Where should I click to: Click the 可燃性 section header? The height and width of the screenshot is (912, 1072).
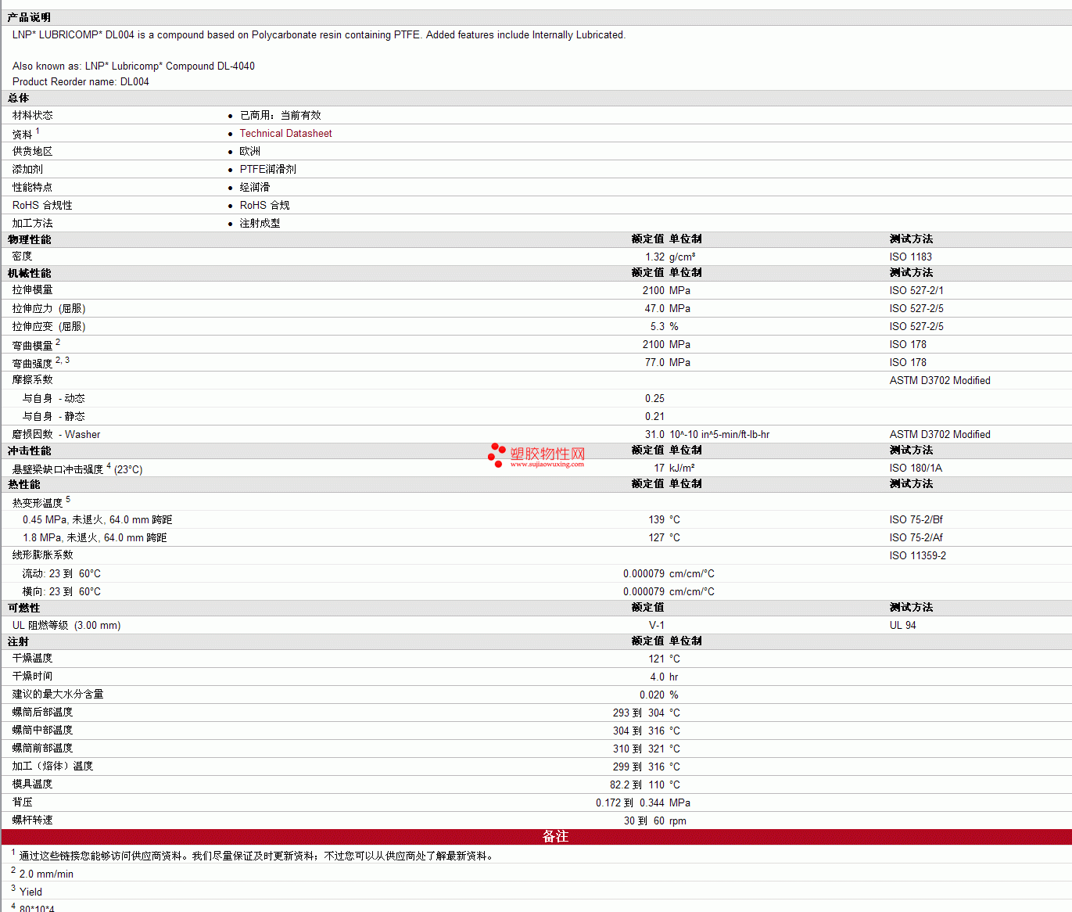pos(24,609)
